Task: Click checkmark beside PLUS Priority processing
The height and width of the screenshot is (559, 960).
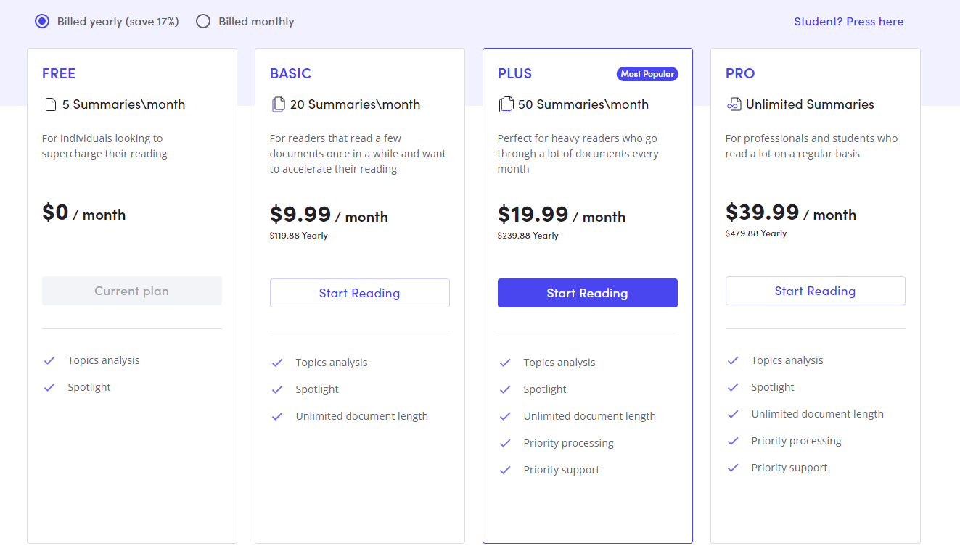Action: [x=505, y=443]
